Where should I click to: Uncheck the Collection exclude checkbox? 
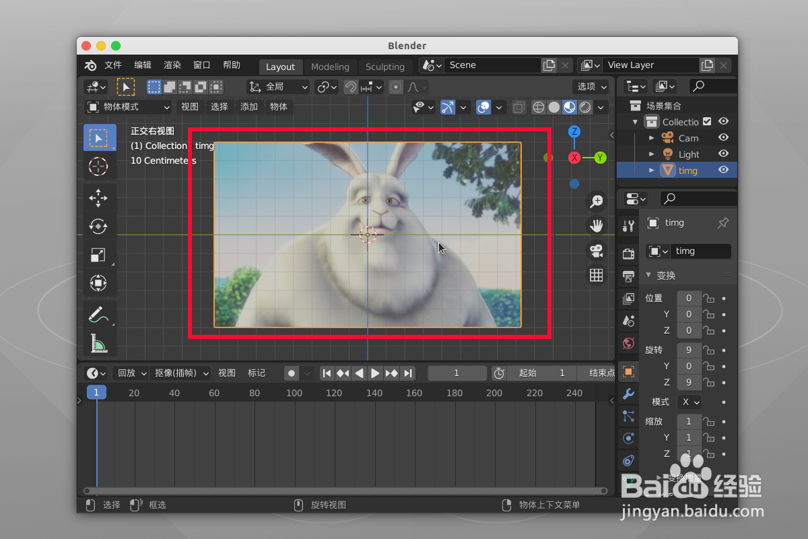[x=707, y=121]
